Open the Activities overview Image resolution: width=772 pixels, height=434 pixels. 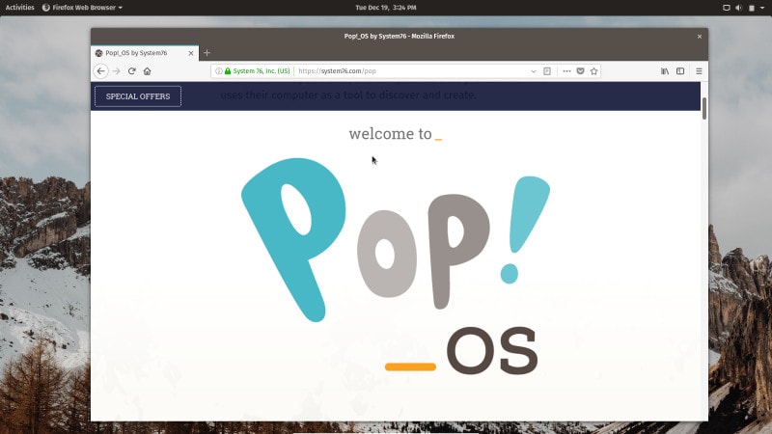[19, 8]
